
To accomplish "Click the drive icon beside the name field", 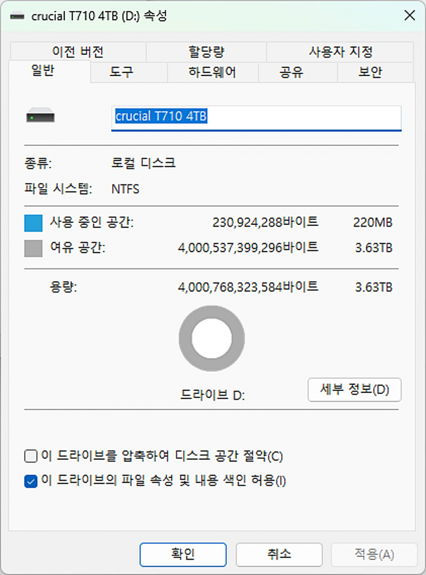I will (x=40, y=116).
